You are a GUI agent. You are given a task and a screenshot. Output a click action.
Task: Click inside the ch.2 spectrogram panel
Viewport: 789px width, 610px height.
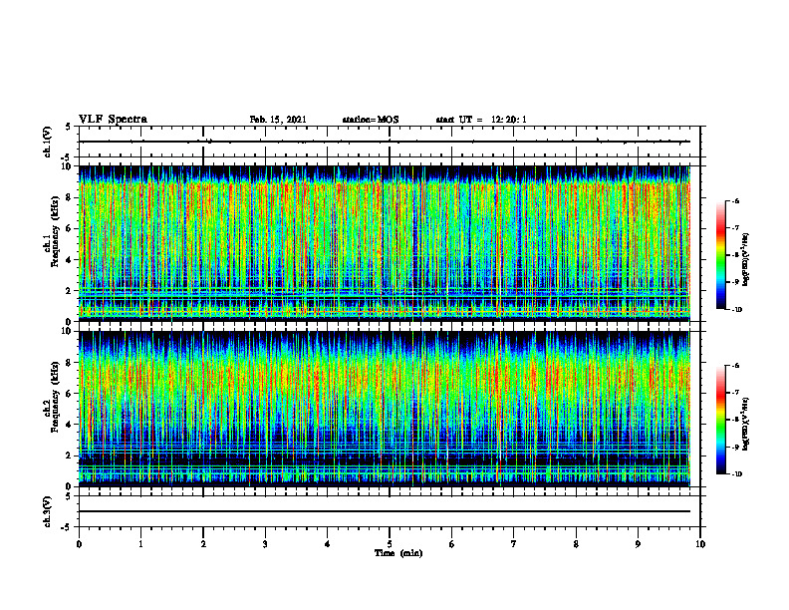pos(385,409)
